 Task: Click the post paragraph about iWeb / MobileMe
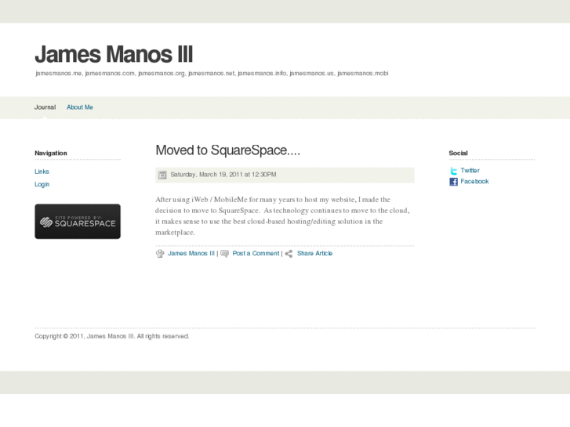point(282,216)
